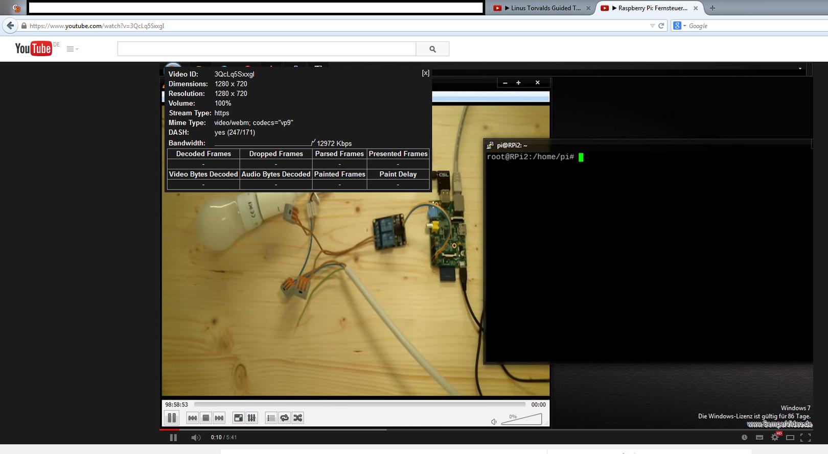Go back with browser back arrow

point(10,26)
